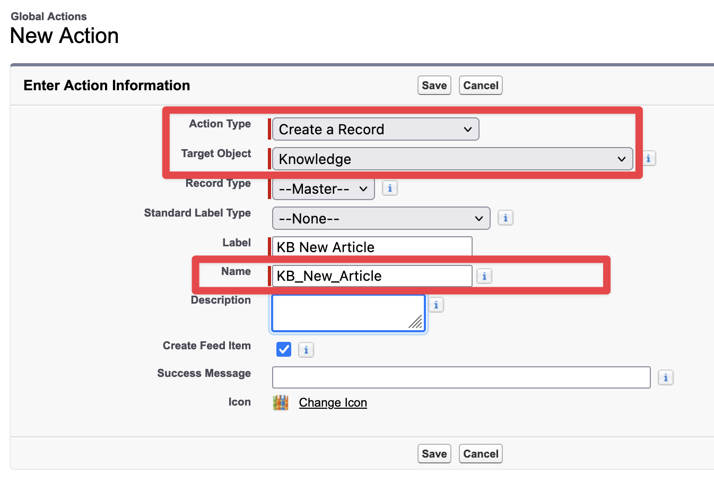Focus the Success Message input field
The width and height of the screenshot is (714, 482).
pos(461,377)
